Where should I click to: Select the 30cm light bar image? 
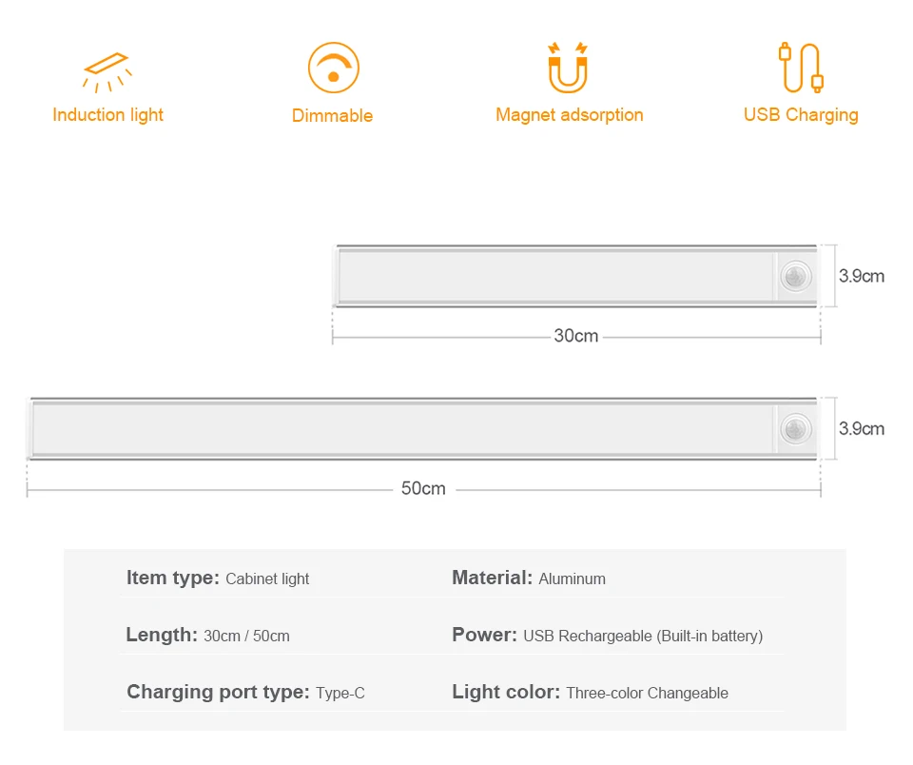point(576,276)
